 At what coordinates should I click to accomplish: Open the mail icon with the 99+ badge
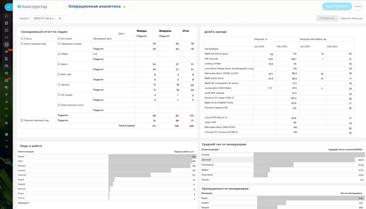[7, 51]
